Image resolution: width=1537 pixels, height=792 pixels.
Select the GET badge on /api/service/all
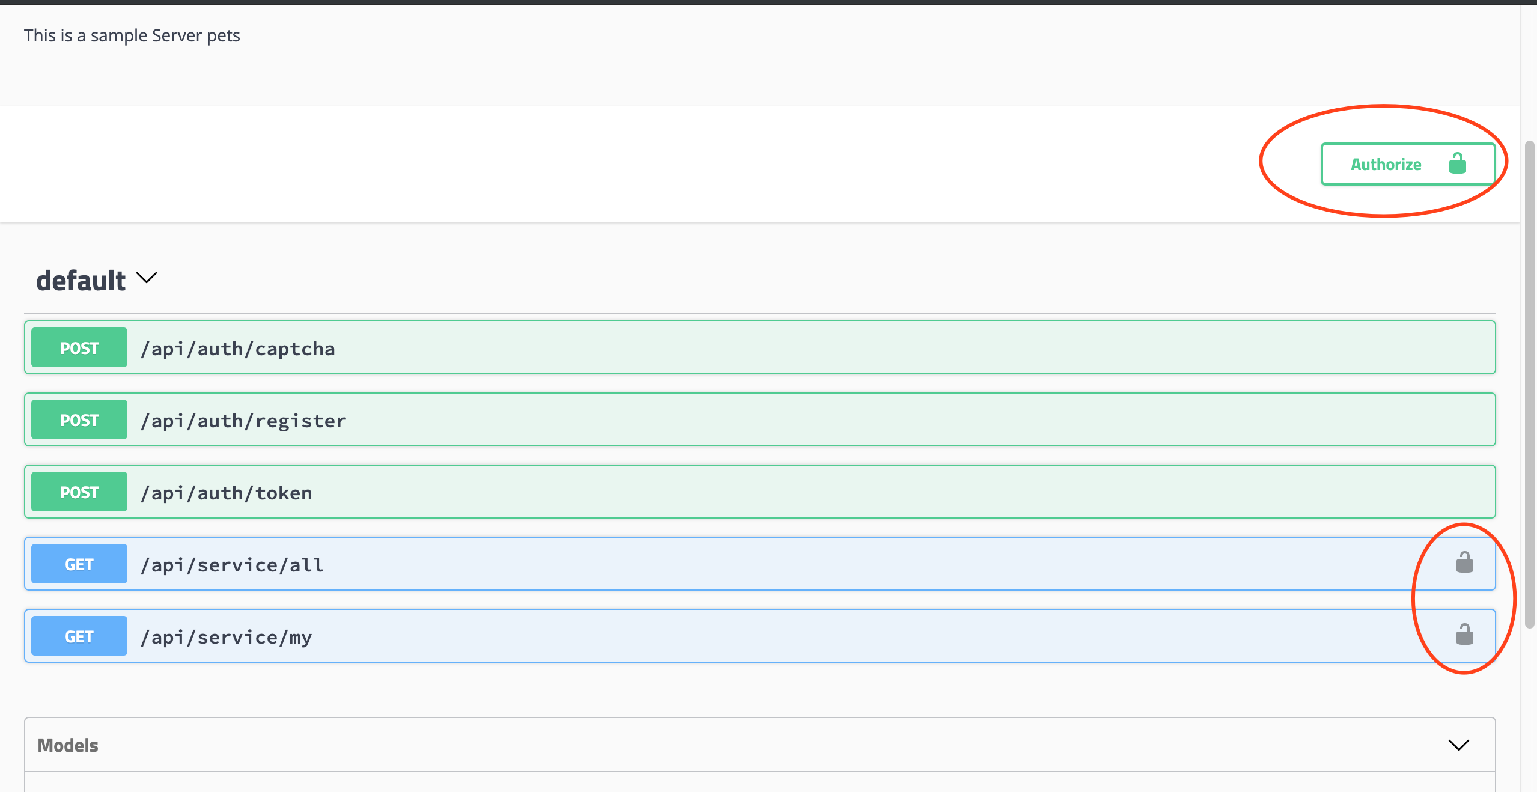click(x=78, y=564)
